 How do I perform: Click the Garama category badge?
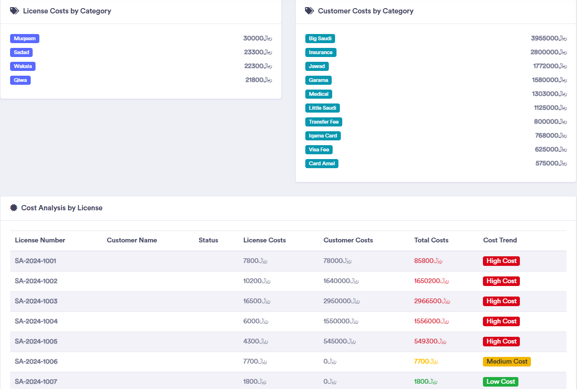click(x=319, y=80)
